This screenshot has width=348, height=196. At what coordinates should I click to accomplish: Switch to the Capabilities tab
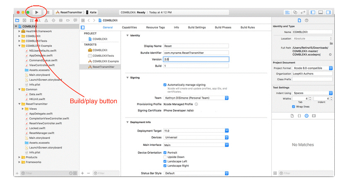(129, 27)
